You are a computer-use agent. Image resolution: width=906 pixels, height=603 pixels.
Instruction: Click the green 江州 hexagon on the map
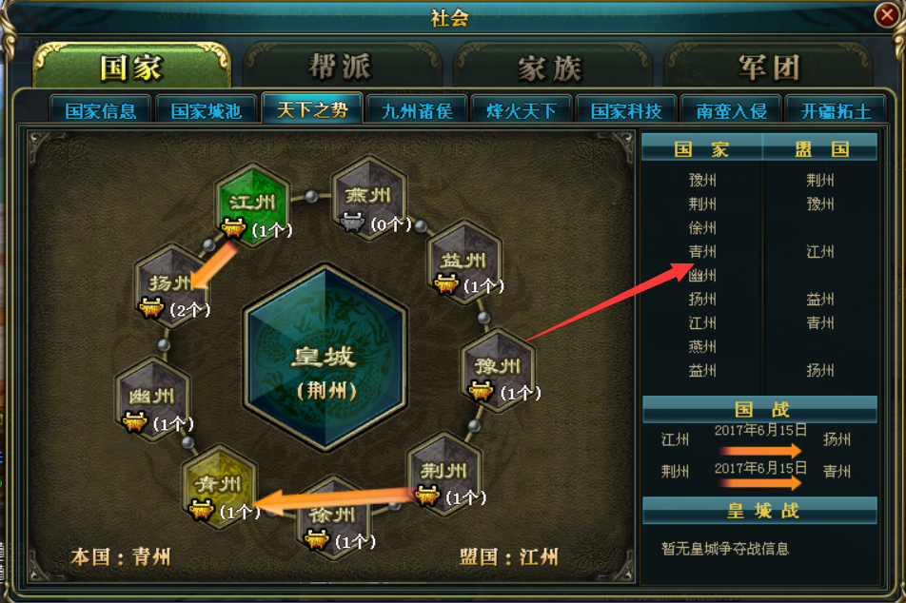pyautogui.click(x=252, y=206)
